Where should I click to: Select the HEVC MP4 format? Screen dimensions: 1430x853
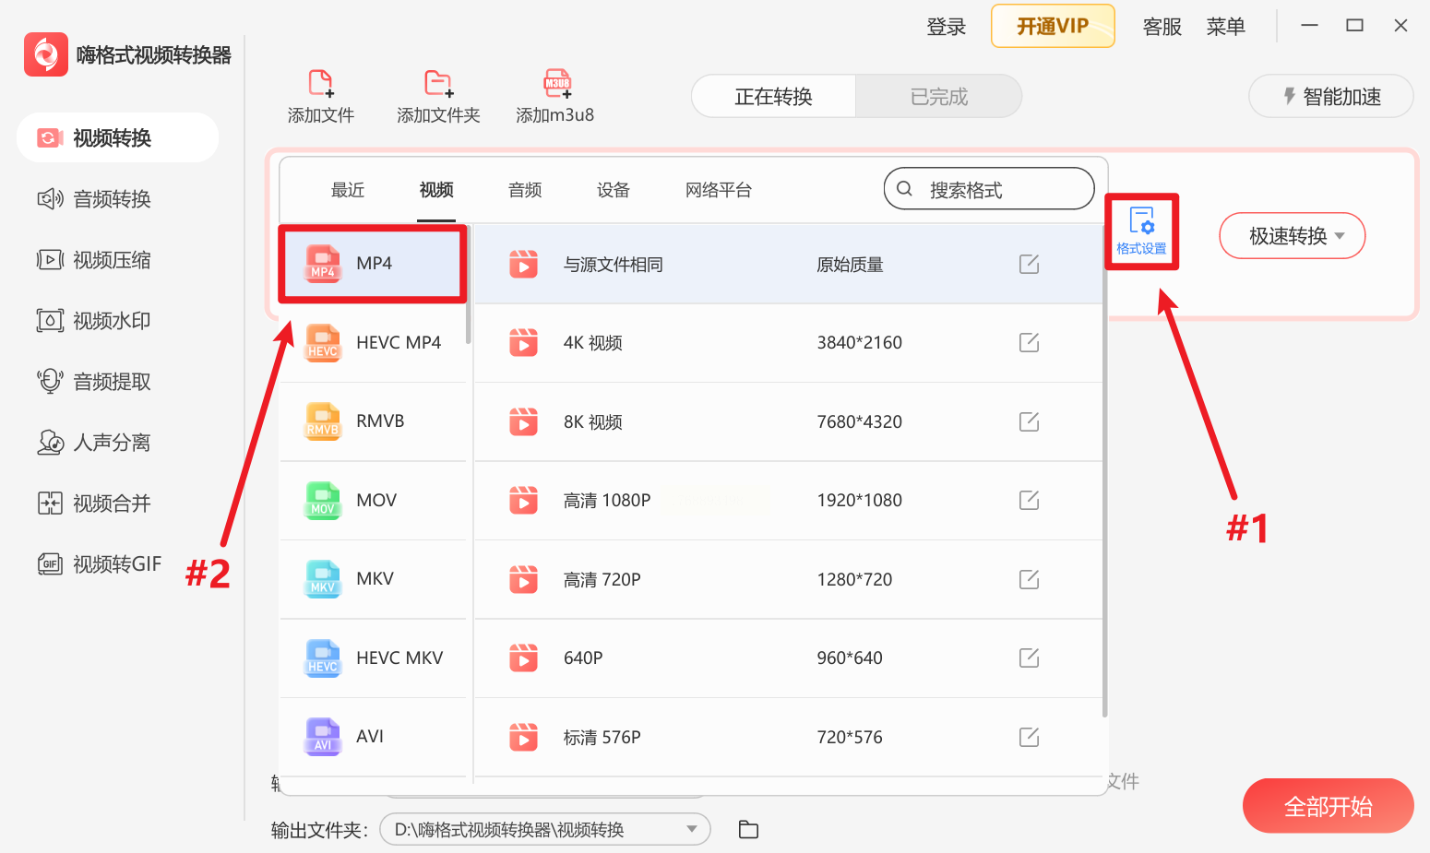(x=374, y=343)
